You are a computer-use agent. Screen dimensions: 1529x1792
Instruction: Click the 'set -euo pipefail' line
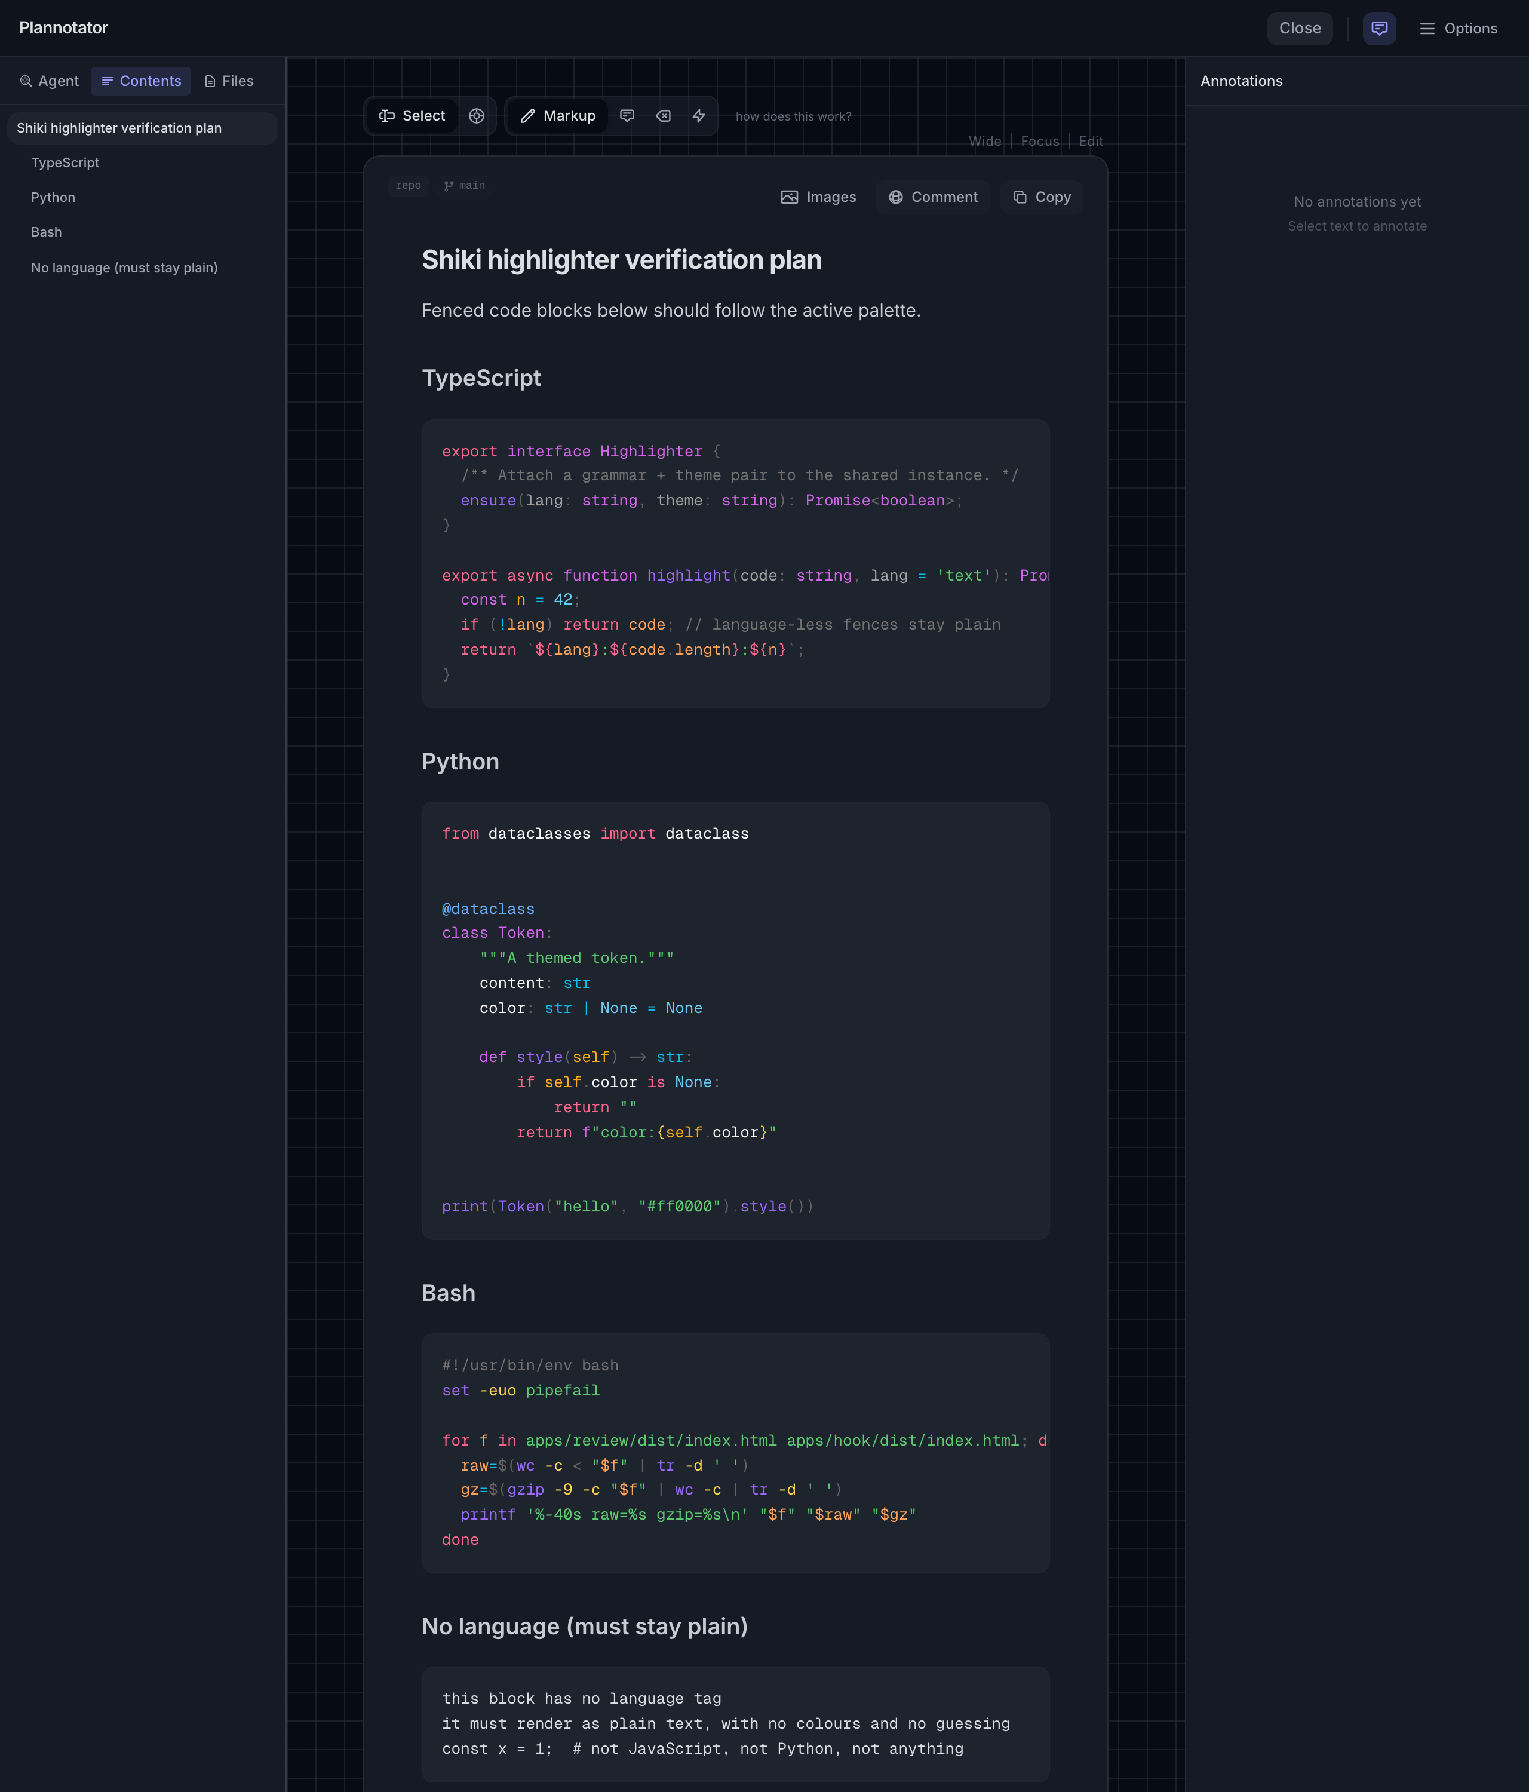[521, 1391]
